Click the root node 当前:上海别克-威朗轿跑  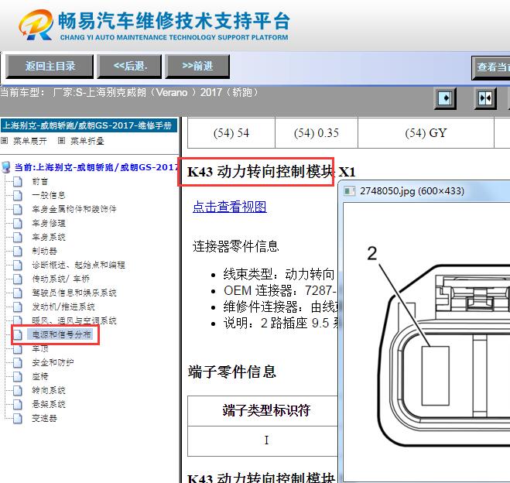pyautogui.click(x=97, y=167)
